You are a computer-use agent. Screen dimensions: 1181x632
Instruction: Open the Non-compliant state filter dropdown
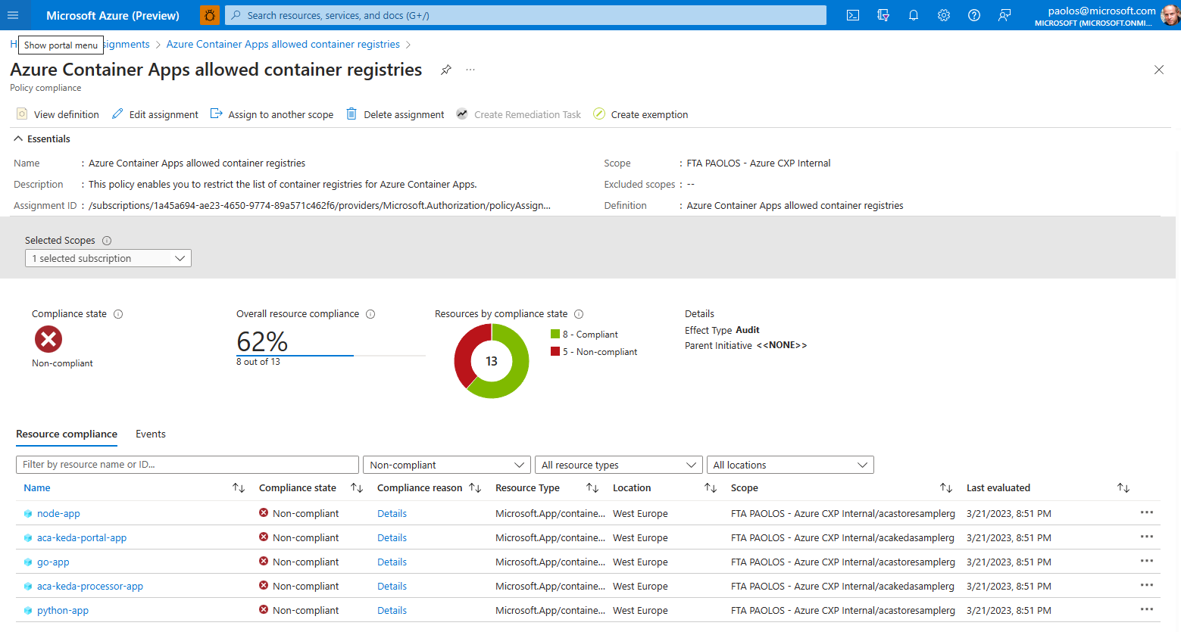click(446, 465)
